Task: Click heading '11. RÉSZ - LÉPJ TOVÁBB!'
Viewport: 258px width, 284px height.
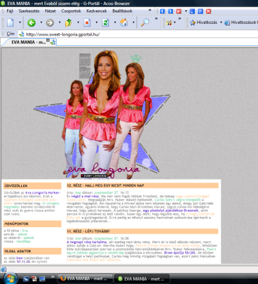Action: pos(88,231)
